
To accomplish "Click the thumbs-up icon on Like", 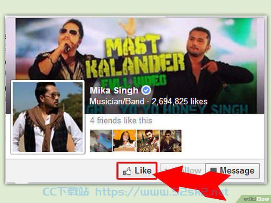I will tap(127, 171).
